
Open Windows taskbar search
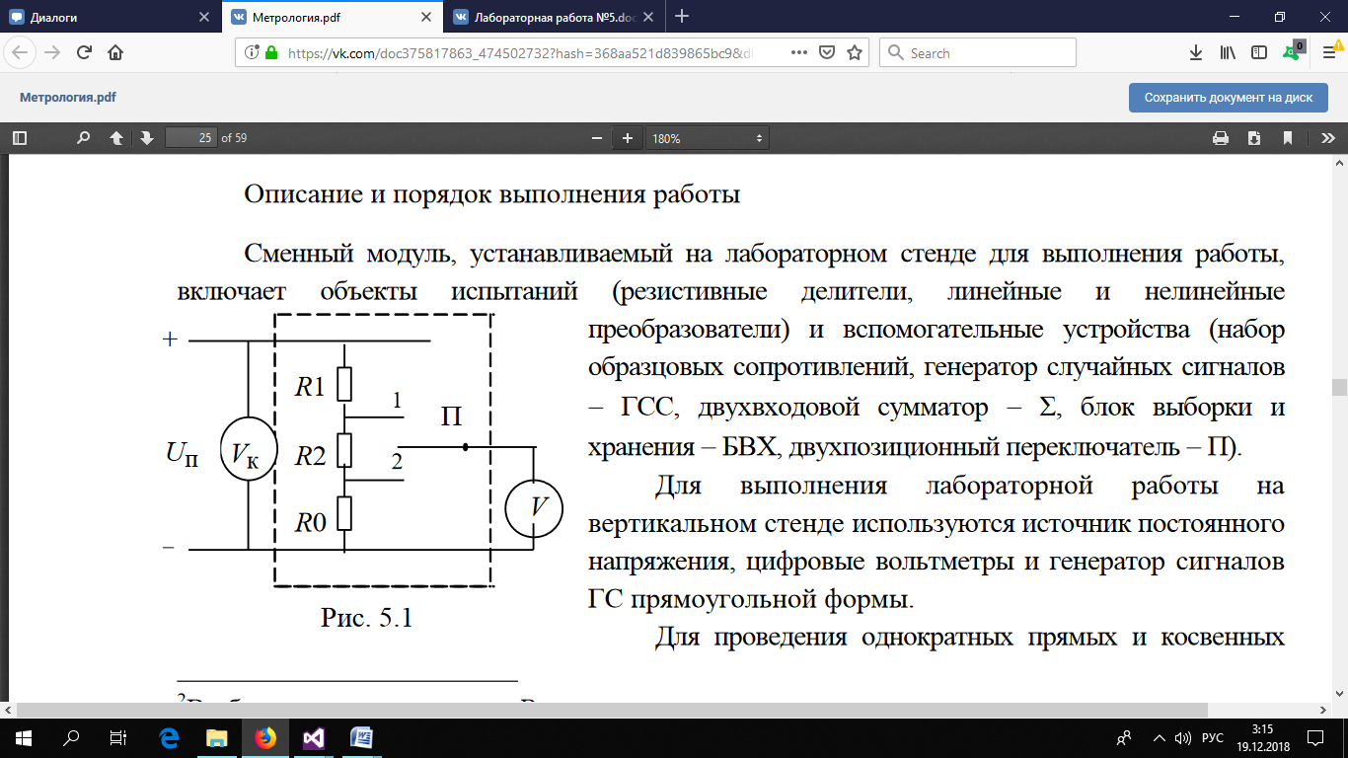click(71, 738)
